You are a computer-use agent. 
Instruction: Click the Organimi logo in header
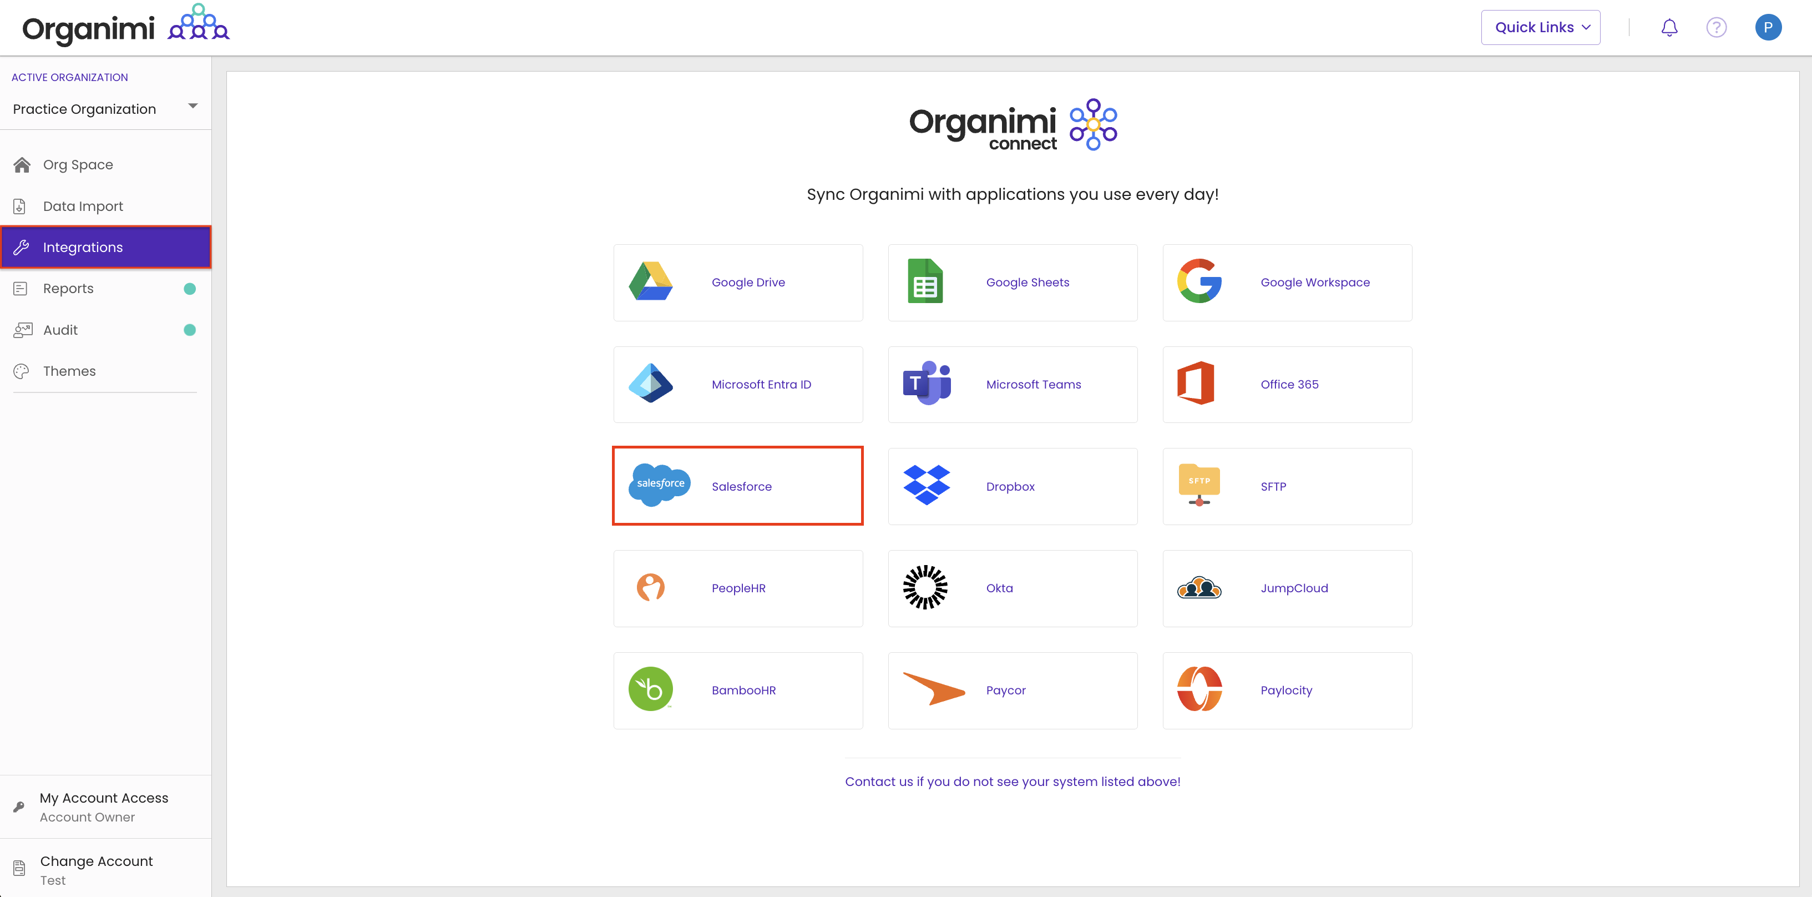125,27
